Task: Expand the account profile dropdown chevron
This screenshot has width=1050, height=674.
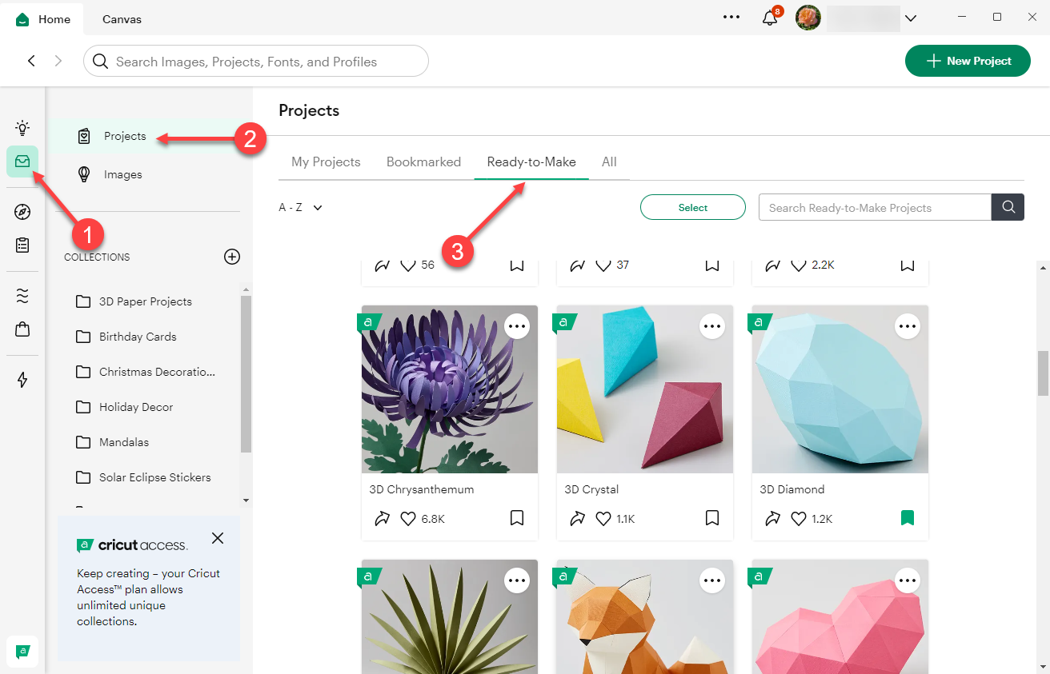Action: (910, 18)
